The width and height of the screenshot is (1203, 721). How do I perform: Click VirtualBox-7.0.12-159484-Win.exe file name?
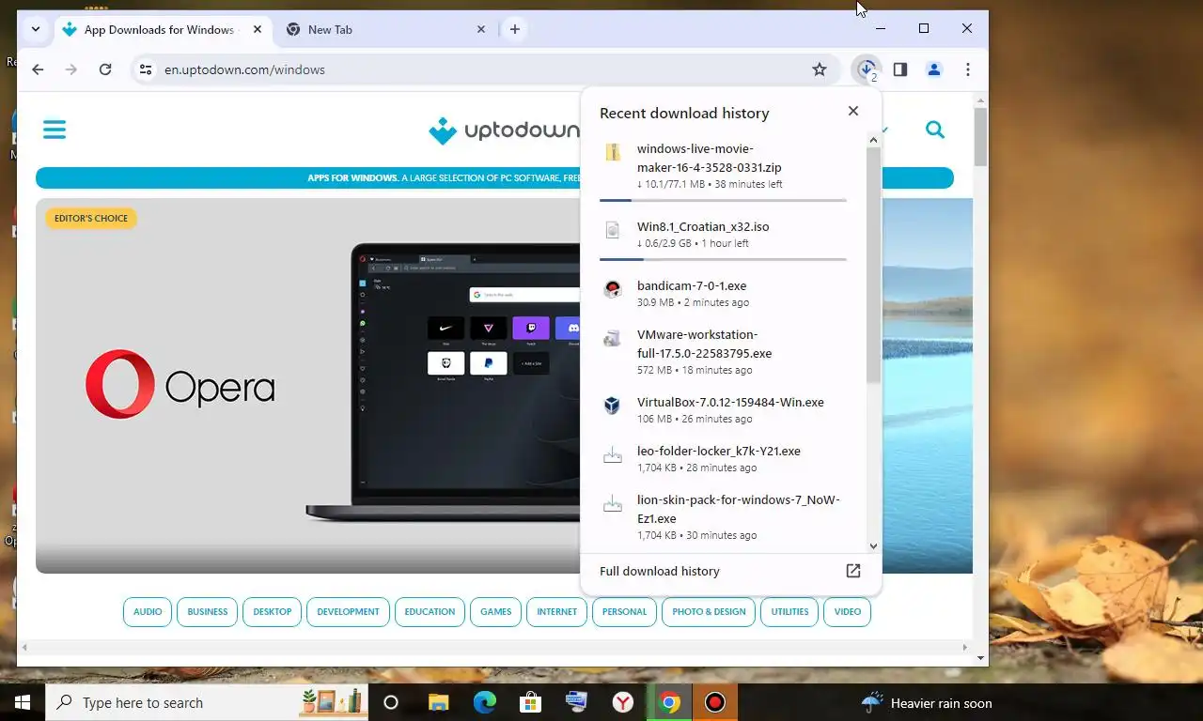pyautogui.click(x=730, y=402)
